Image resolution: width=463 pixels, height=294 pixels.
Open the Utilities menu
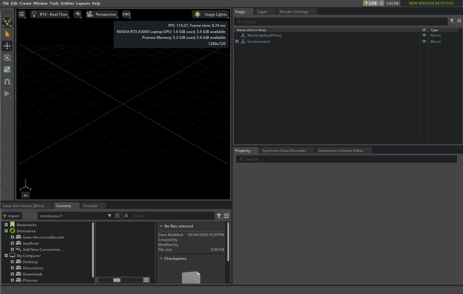(x=67, y=3)
